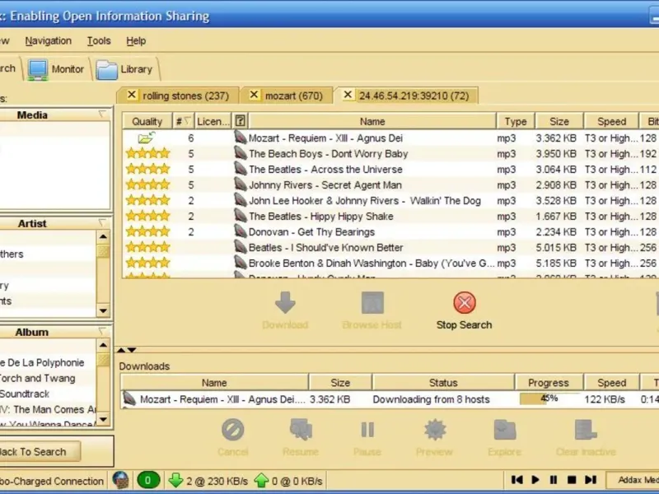Click the Preview gear icon

(435, 430)
